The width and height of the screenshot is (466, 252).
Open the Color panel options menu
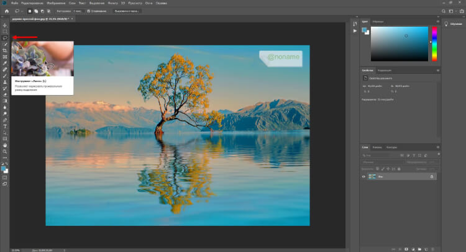coord(438,22)
